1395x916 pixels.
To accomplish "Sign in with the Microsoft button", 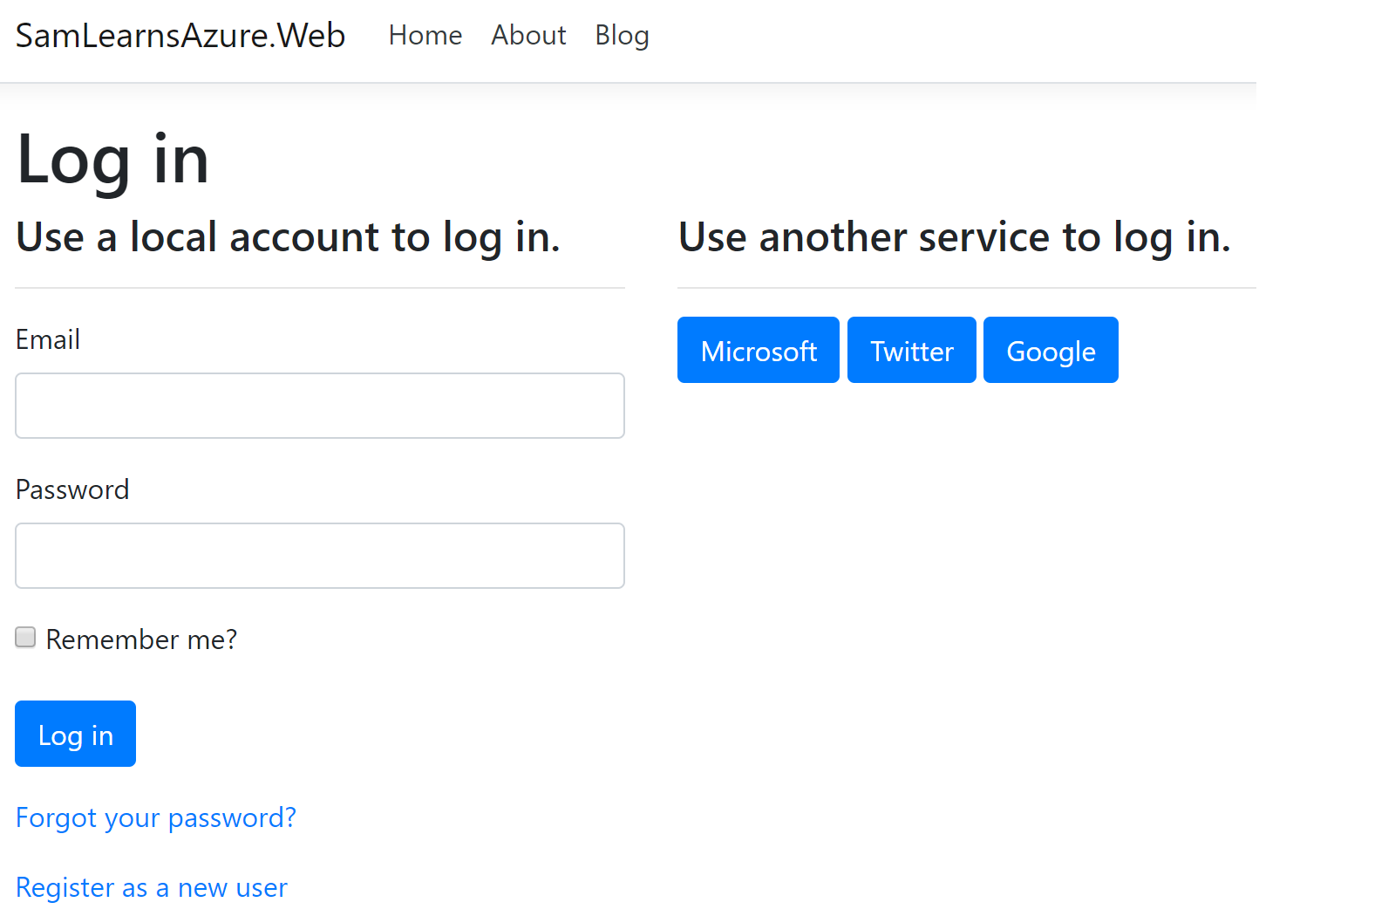I will click(759, 351).
